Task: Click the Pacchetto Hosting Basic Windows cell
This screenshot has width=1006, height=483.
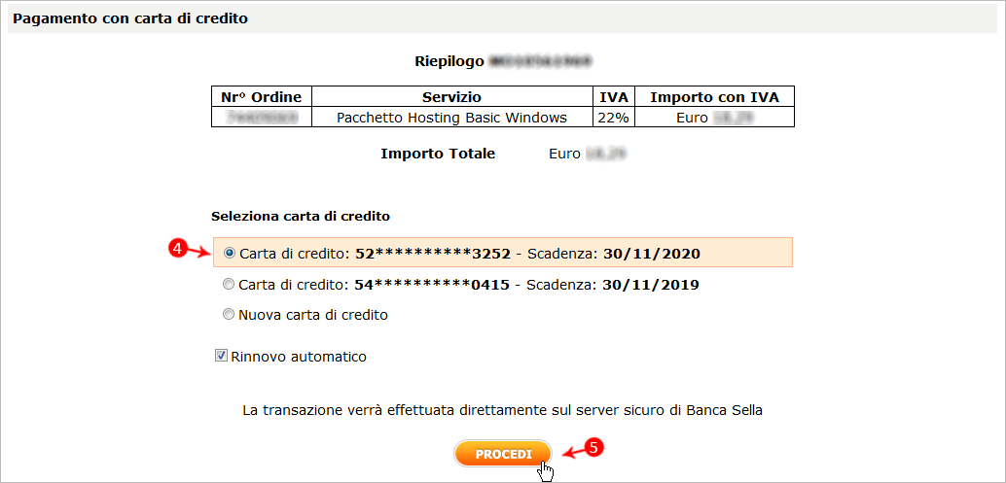Action: click(451, 117)
